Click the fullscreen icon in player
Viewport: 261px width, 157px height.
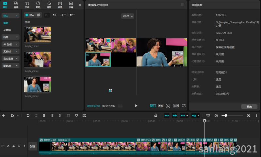coord(184,106)
